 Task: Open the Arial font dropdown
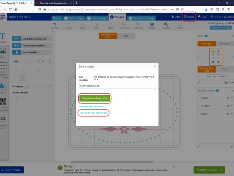coord(26,61)
